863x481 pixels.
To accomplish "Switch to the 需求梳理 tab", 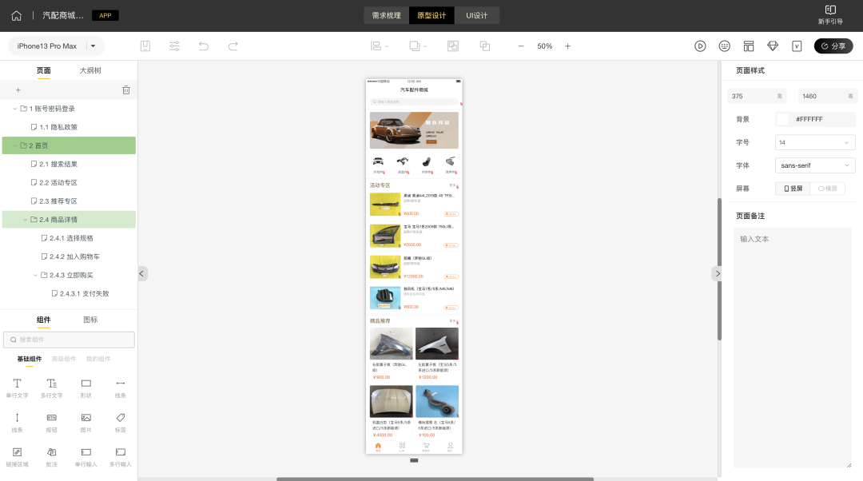I will point(387,15).
